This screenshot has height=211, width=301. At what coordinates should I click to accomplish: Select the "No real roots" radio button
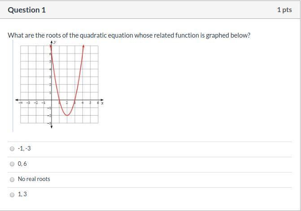coord(12,179)
